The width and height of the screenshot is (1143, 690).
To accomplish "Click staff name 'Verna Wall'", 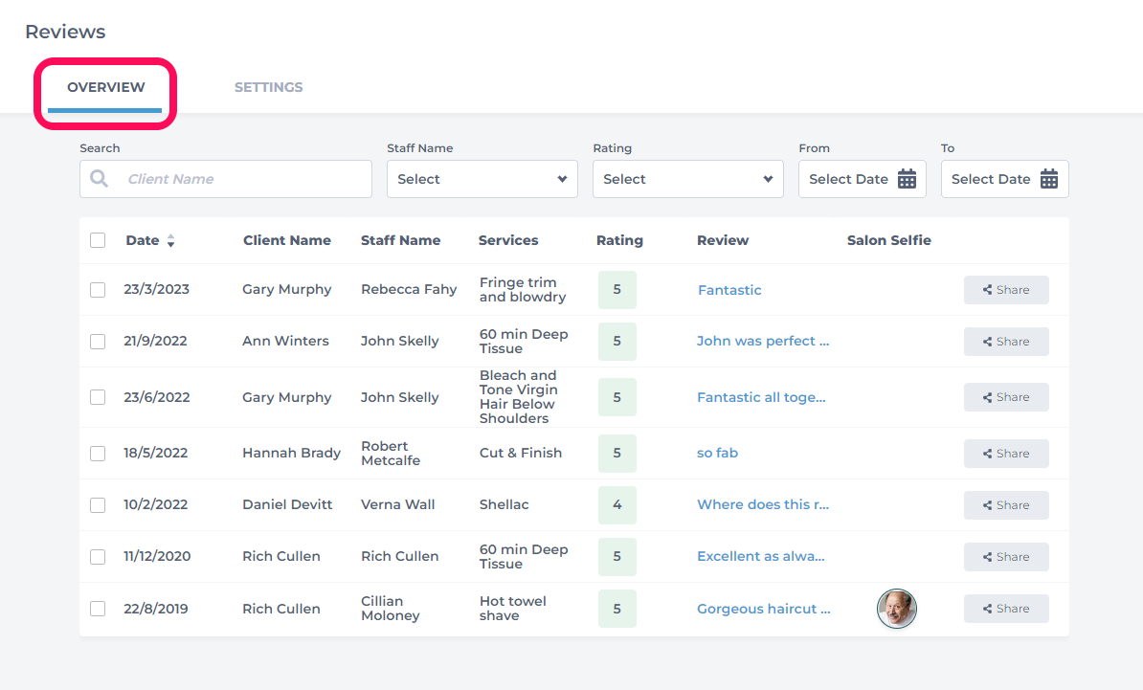I will [x=398, y=504].
